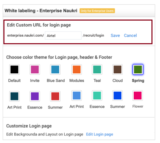The width and height of the screenshot is (160, 143).
Task: Click the enterprise.naukri.com/ URL prefix text
Action: coord(26,35)
